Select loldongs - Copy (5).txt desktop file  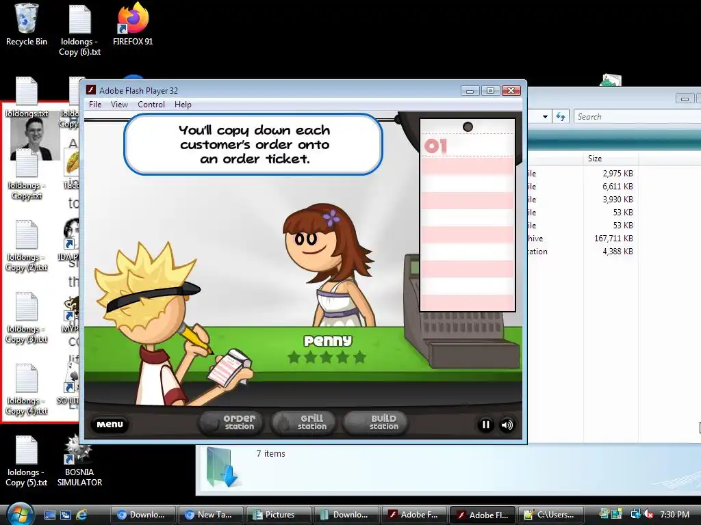[x=27, y=461]
